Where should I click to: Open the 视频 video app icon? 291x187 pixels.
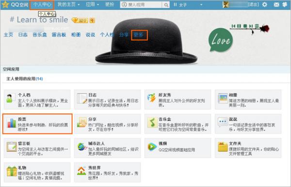[x=152, y=147]
